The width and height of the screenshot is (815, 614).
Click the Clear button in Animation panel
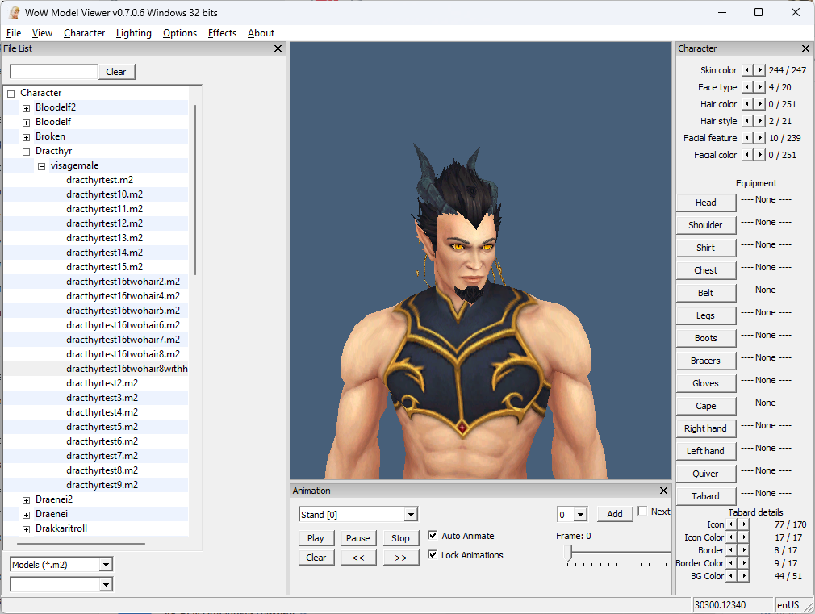[x=316, y=557]
